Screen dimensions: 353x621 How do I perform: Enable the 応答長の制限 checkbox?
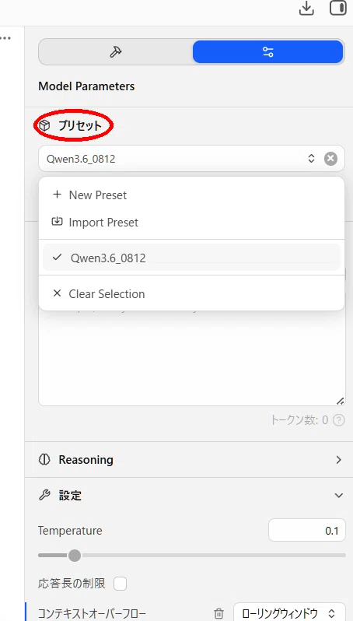tap(120, 584)
